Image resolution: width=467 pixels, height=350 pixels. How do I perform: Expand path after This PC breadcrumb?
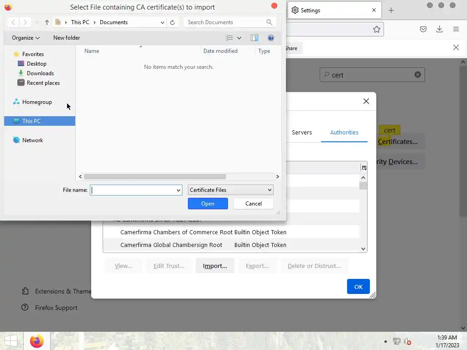(x=95, y=22)
